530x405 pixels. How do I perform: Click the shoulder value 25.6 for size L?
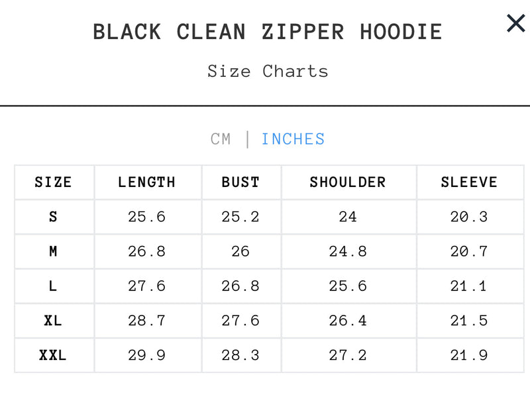click(x=348, y=286)
